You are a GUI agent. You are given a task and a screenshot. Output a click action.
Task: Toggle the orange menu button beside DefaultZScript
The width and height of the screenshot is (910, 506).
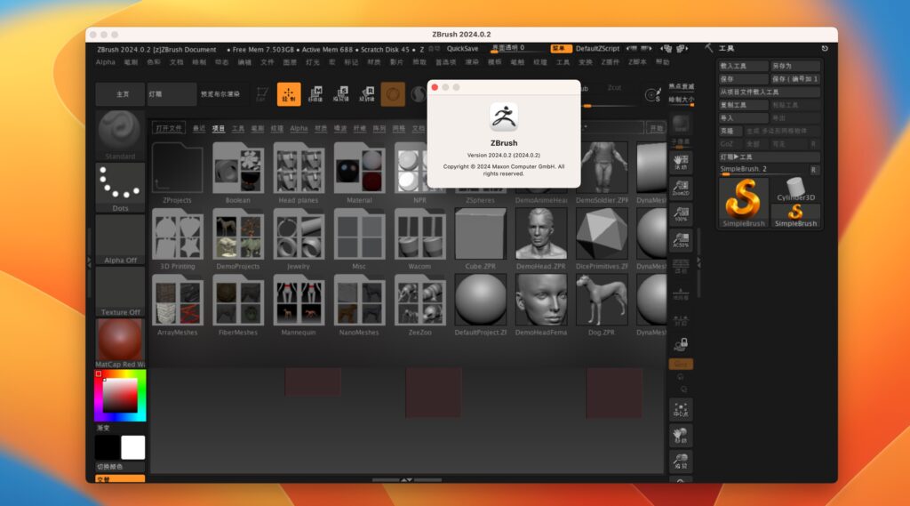561,49
